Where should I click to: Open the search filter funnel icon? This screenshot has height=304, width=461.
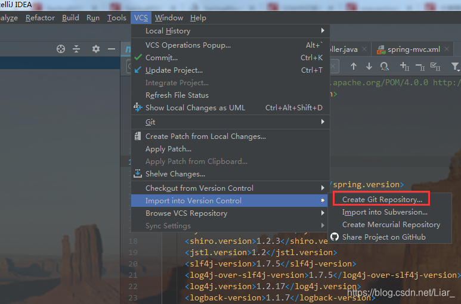[455, 67]
